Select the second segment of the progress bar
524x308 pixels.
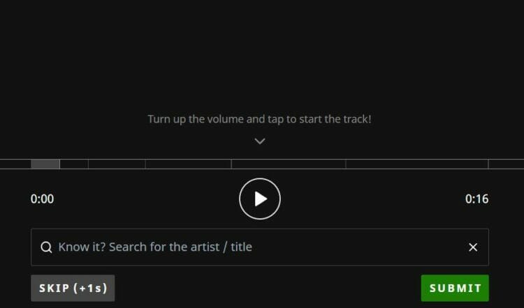point(74,164)
